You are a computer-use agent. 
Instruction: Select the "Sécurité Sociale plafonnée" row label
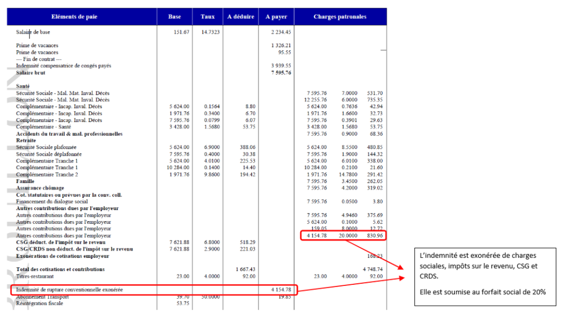tap(46, 147)
